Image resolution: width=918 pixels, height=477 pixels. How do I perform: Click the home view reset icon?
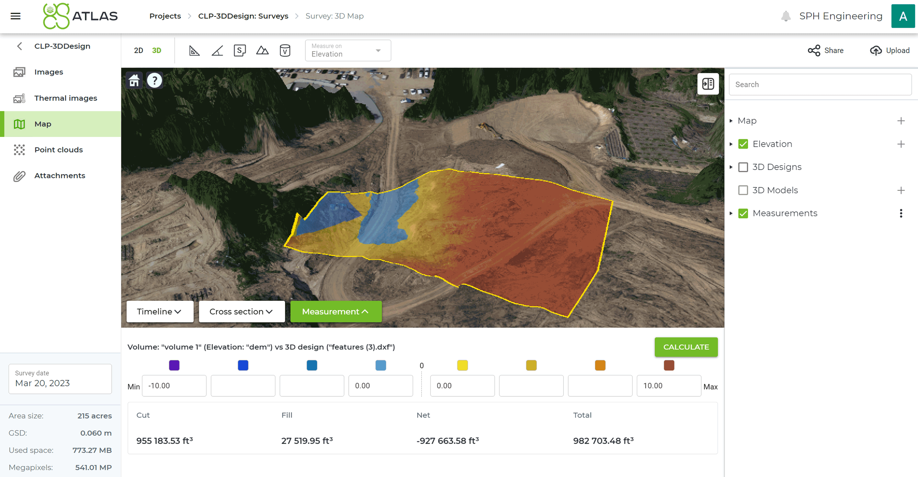pos(134,81)
